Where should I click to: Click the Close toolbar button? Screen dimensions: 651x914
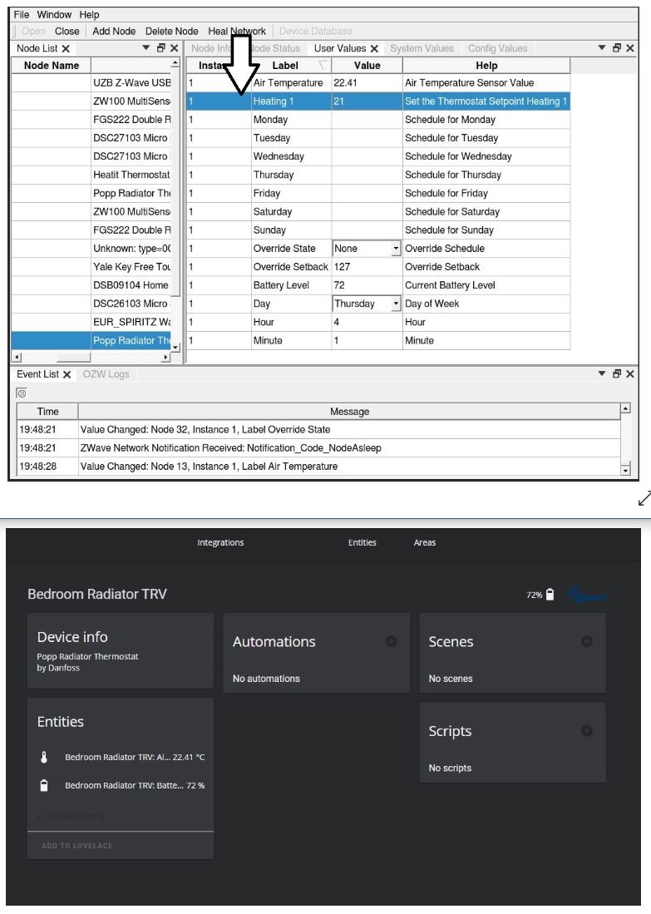click(67, 32)
